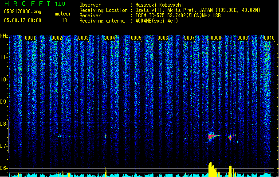Click the A504HB(yagi 4el) antenna text
279x177 pixels.
click(x=157, y=21)
